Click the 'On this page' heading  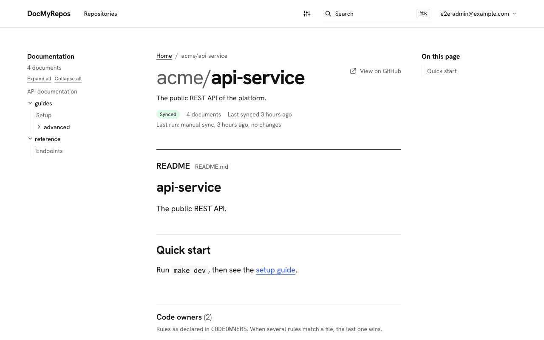(441, 56)
